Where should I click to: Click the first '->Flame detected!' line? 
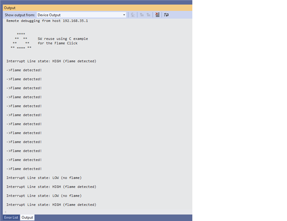(24, 70)
